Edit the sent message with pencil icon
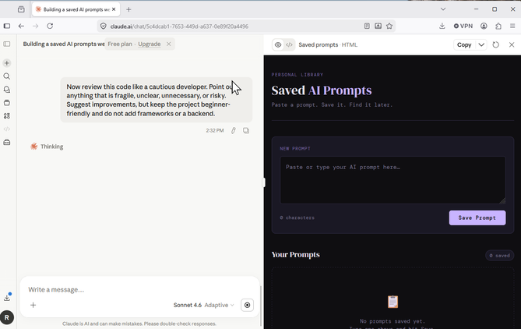The height and width of the screenshot is (329, 521). 234,130
